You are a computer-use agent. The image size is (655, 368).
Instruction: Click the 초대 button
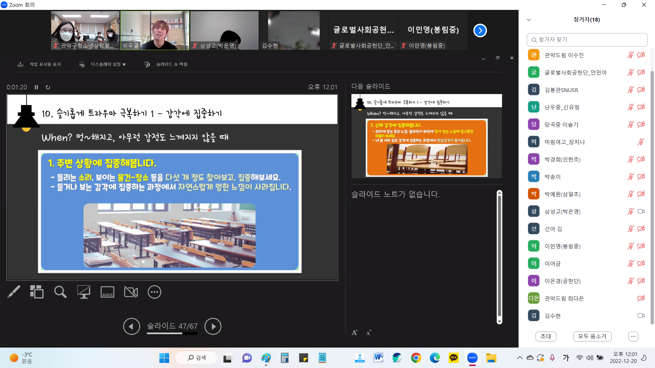coord(546,336)
